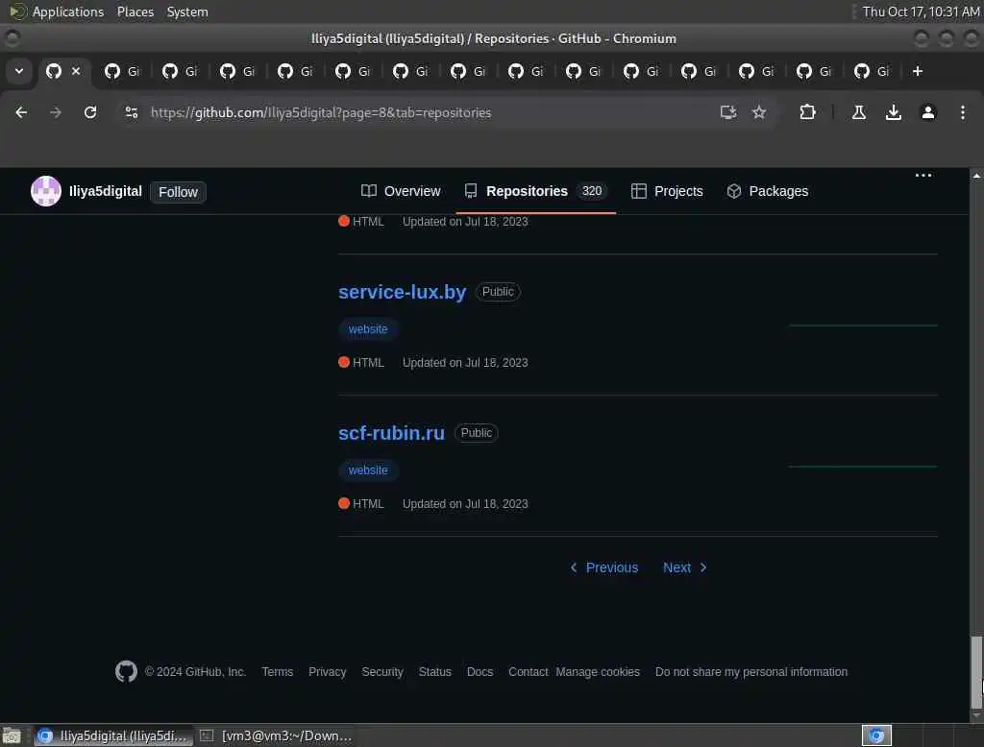Go to Next repositories page
Screen dimensions: 984x747
pos(685,567)
